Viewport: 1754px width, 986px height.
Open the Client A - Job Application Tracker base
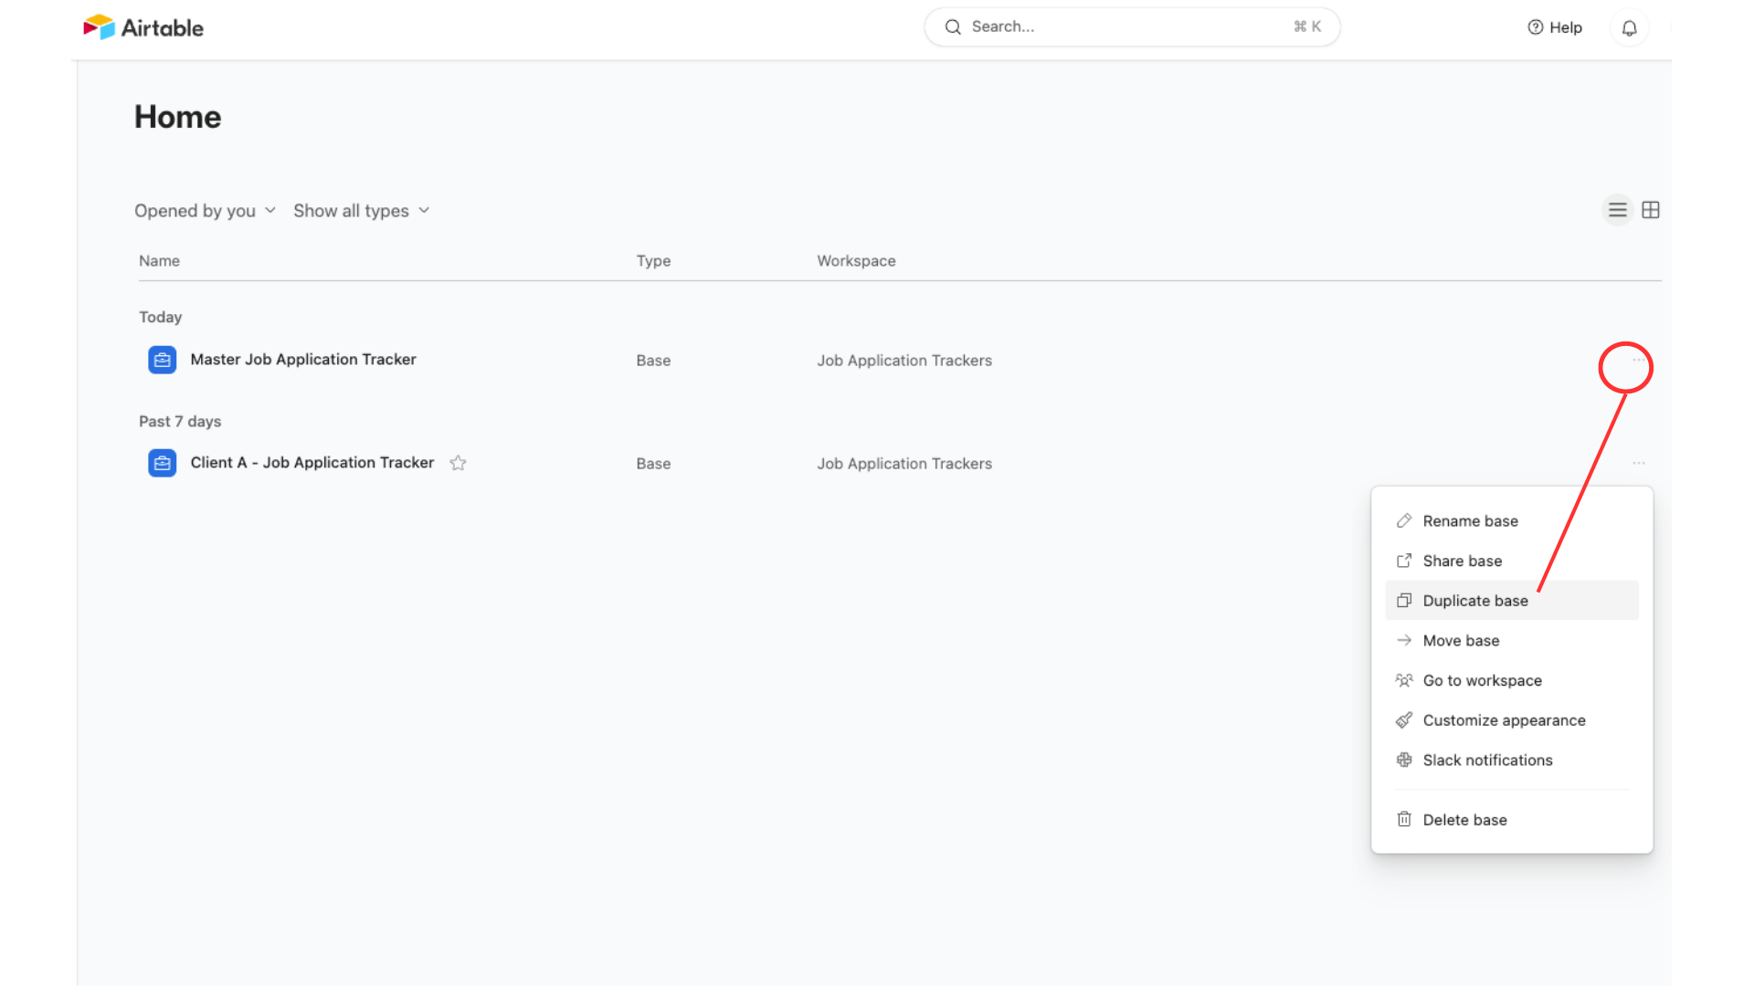[x=312, y=463]
